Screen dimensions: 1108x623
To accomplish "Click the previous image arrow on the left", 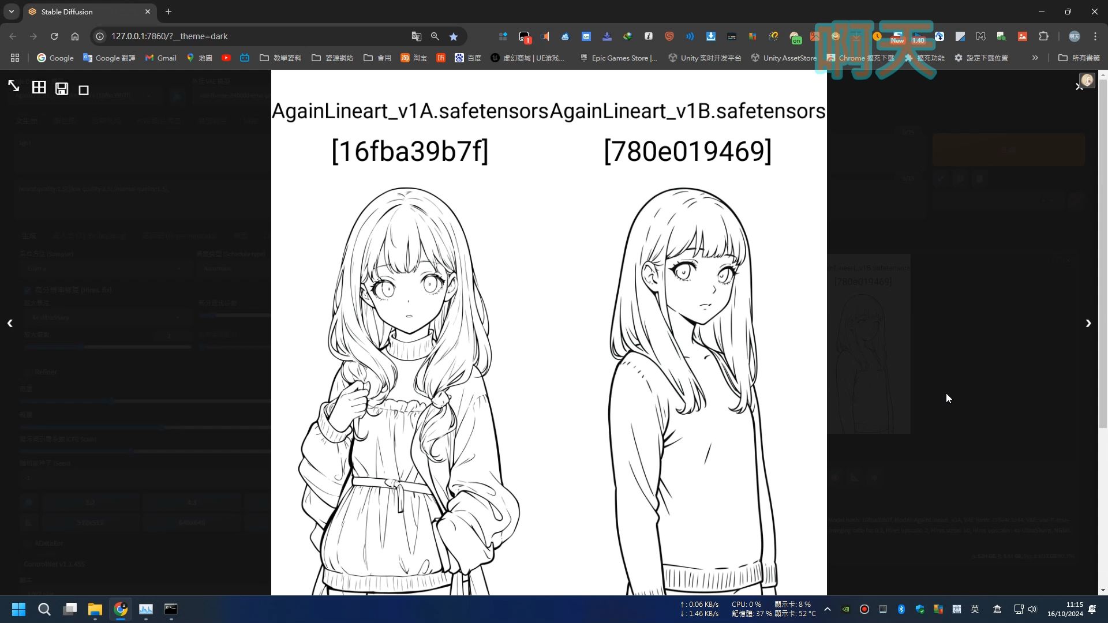I will pyautogui.click(x=9, y=323).
